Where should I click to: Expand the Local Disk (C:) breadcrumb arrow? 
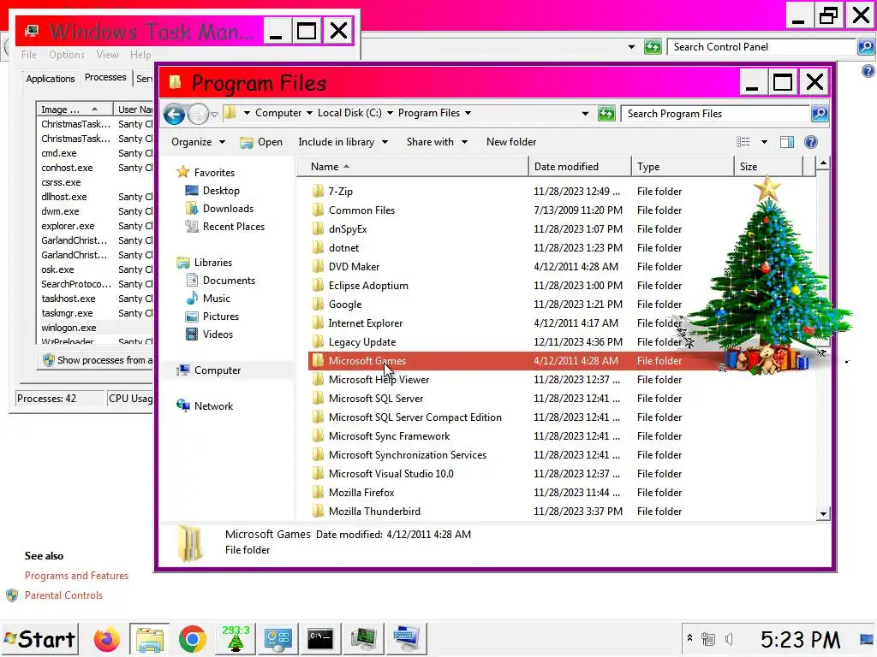pos(390,113)
